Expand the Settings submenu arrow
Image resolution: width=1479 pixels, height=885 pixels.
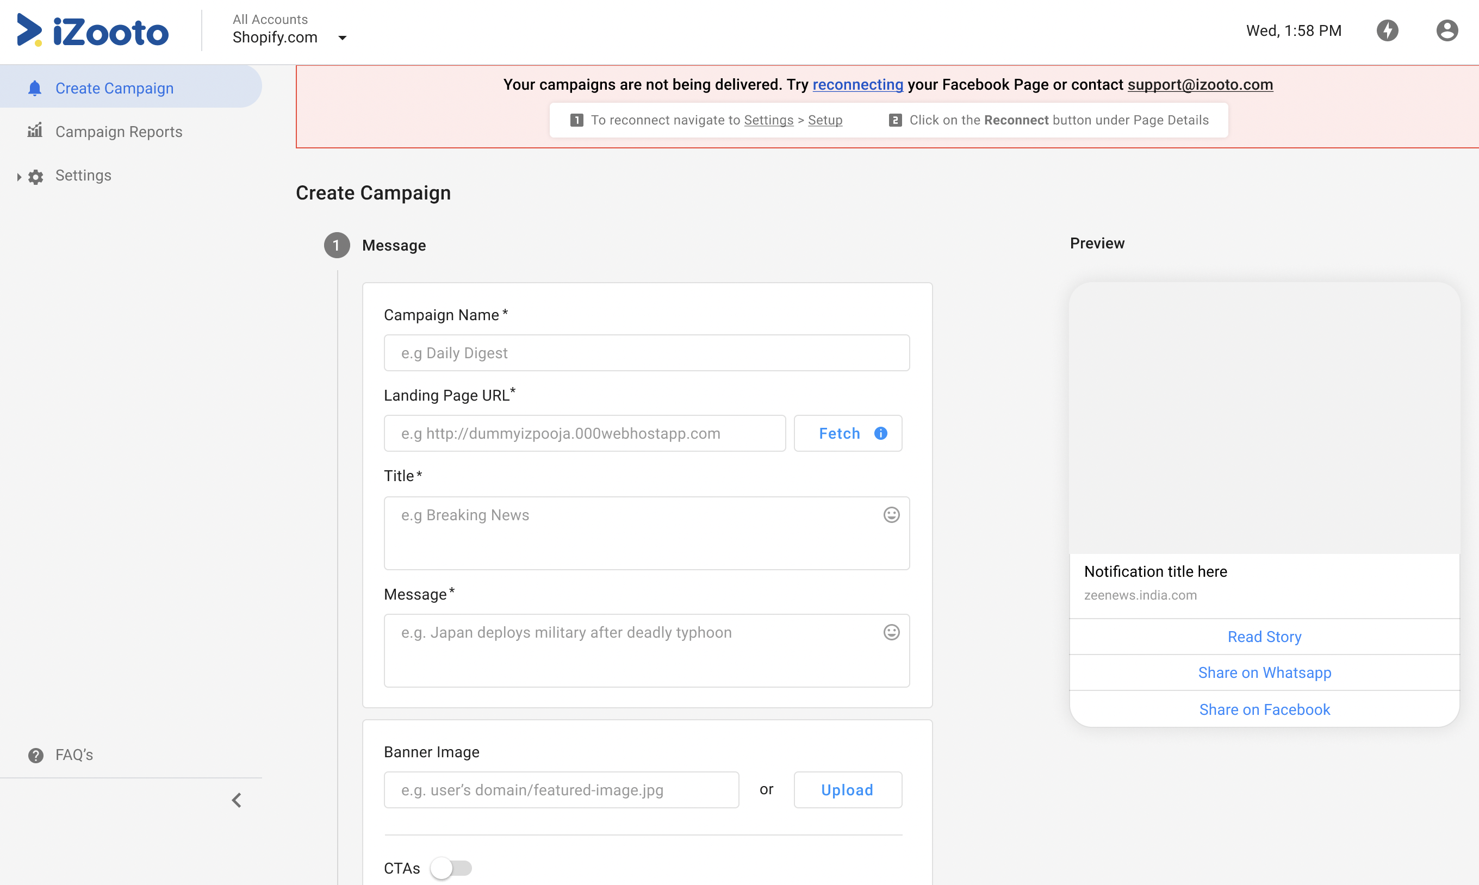[18, 177]
